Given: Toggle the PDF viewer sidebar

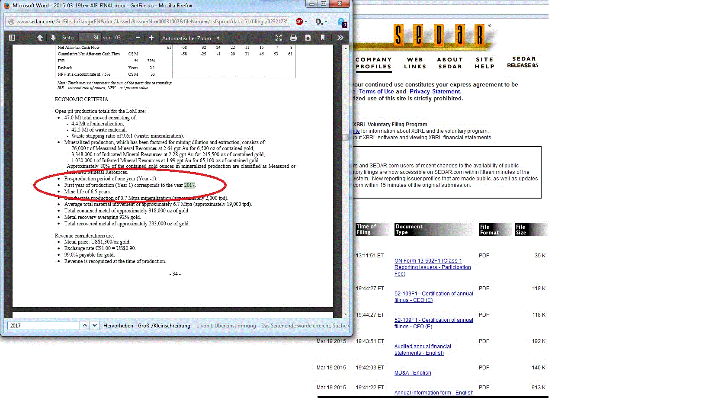Looking at the screenshot, I should click(x=12, y=38).
